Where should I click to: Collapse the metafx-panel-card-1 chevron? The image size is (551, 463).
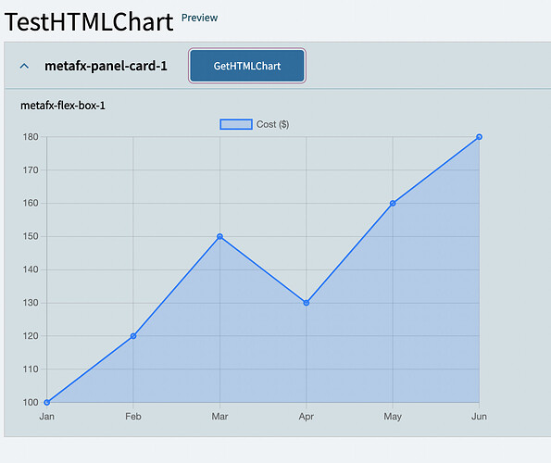(x=24, y=66)
